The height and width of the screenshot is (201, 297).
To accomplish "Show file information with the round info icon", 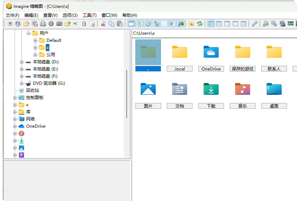I will [x=51, y=24].
